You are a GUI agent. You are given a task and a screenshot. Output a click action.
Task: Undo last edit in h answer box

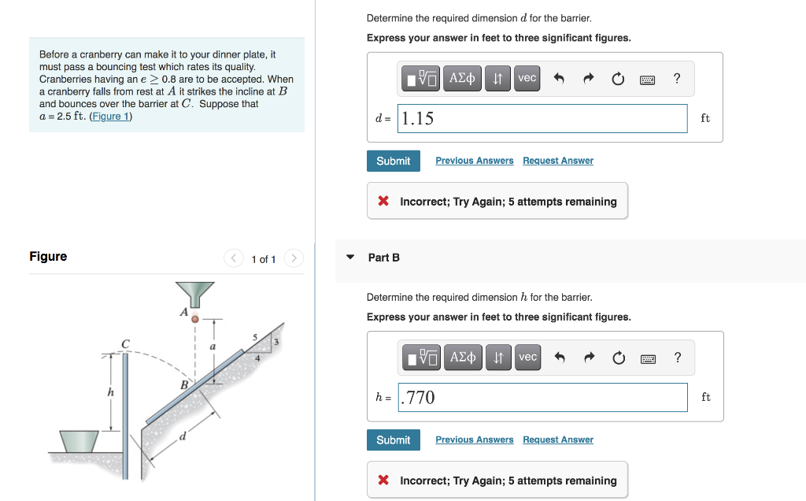[560, 358]
